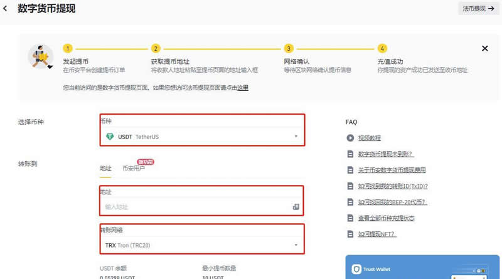Open FAQ link 数字货币提现未到账?
The image size is (502, 279).
coord(385,154)
